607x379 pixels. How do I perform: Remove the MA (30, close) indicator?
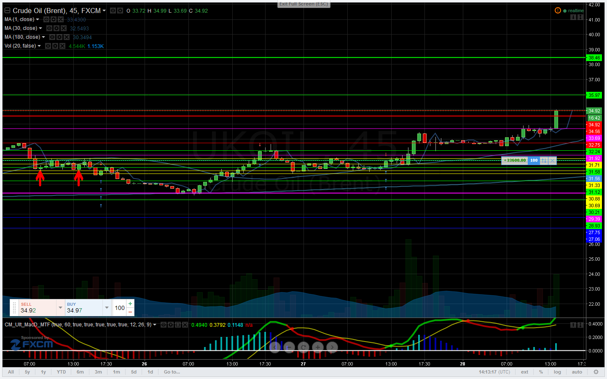click(x=64, y=28)
